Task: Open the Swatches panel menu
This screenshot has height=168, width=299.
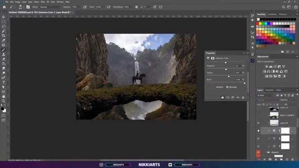Action: point(297,14)
